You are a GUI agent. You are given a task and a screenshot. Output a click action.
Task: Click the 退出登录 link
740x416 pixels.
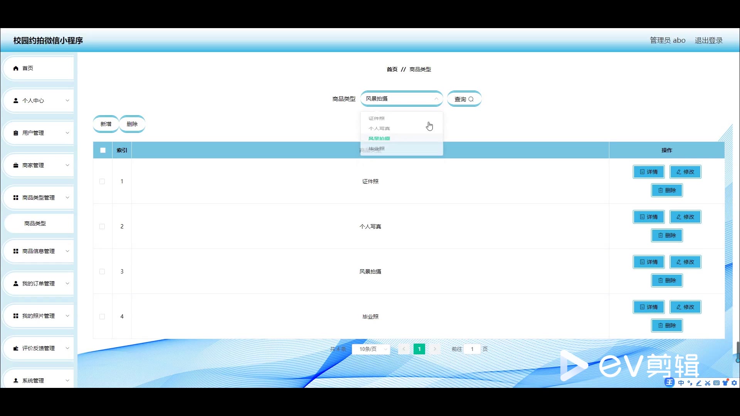[708, 40]
